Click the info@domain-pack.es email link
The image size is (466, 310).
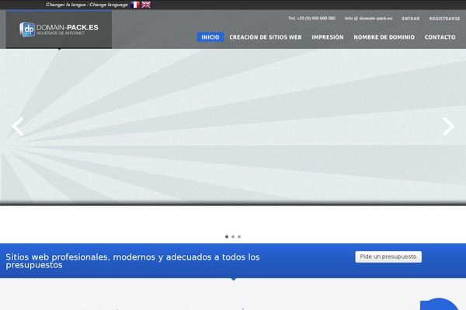coord(368,19)
